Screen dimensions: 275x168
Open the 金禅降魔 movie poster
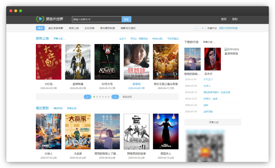(x=78, y=62)
